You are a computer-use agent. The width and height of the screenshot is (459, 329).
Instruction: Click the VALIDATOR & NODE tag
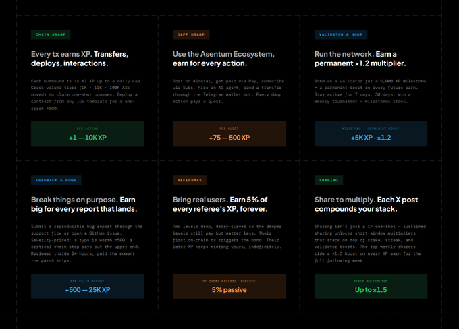tap(341, 34)
